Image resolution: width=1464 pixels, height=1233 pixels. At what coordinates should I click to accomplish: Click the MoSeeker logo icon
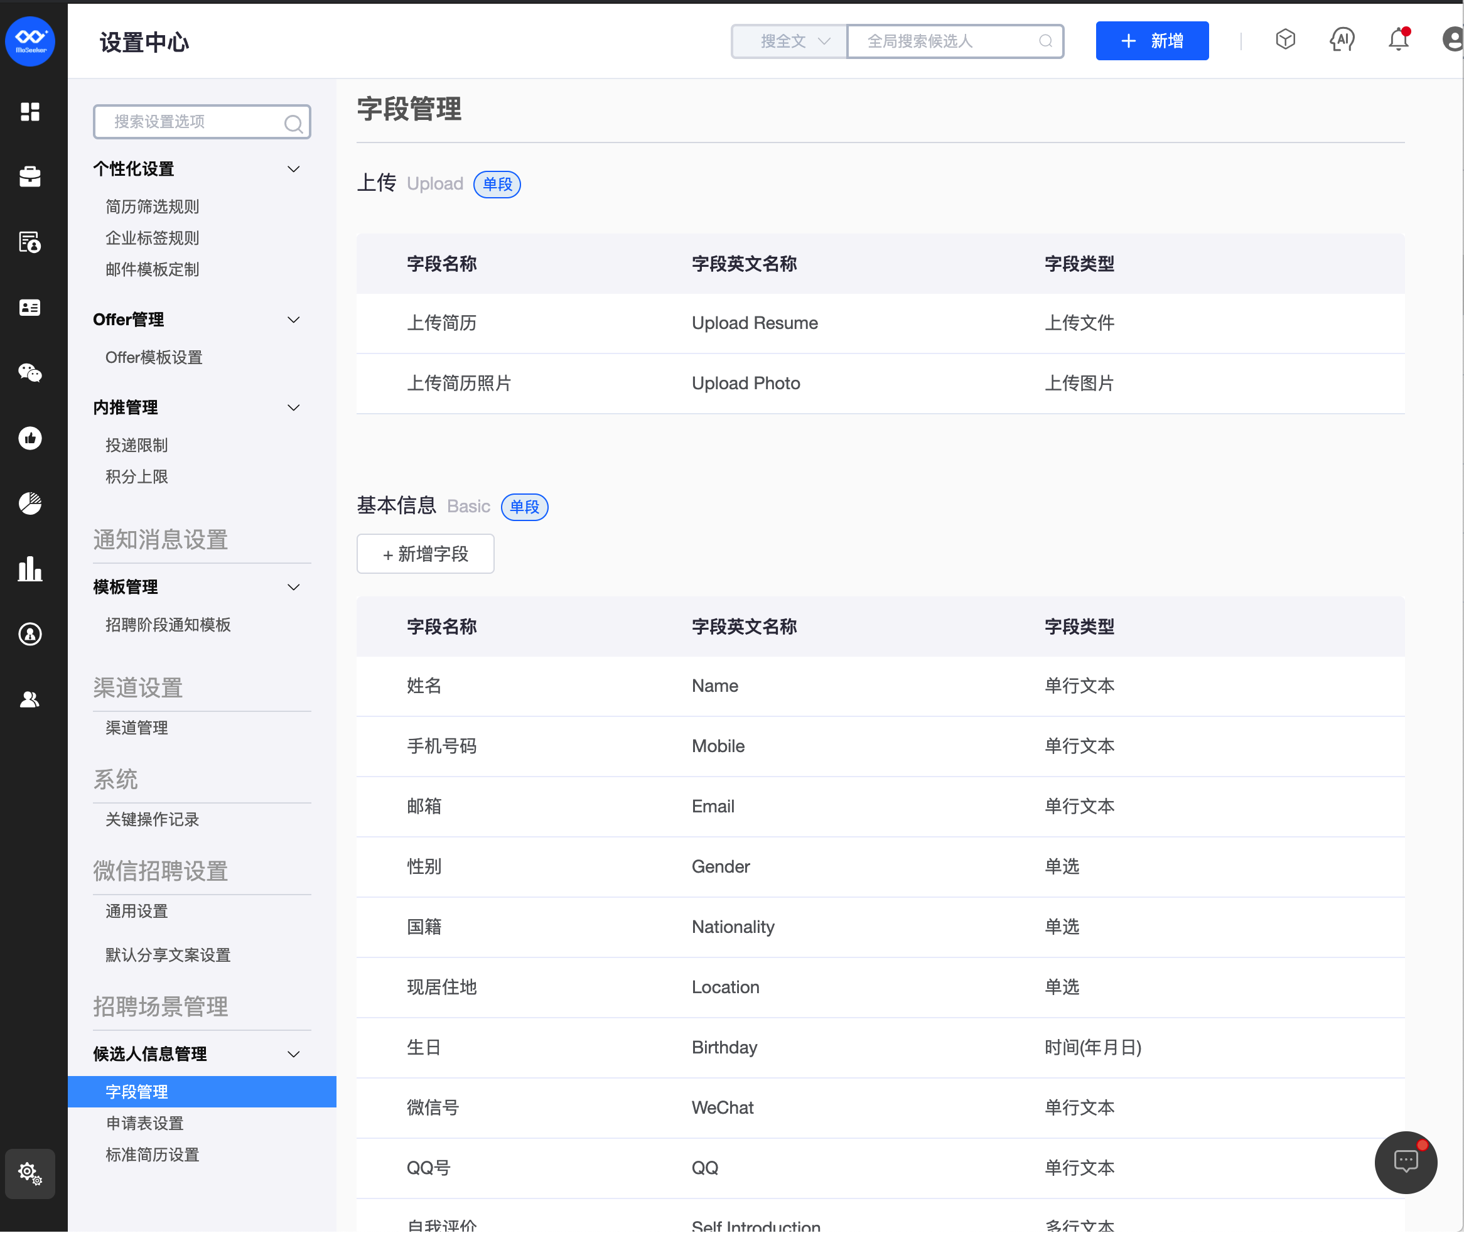(x=30, y=41)
